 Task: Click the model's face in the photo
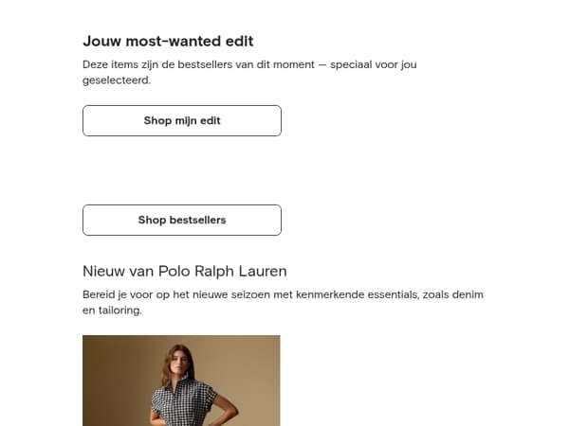coord(181,362)
